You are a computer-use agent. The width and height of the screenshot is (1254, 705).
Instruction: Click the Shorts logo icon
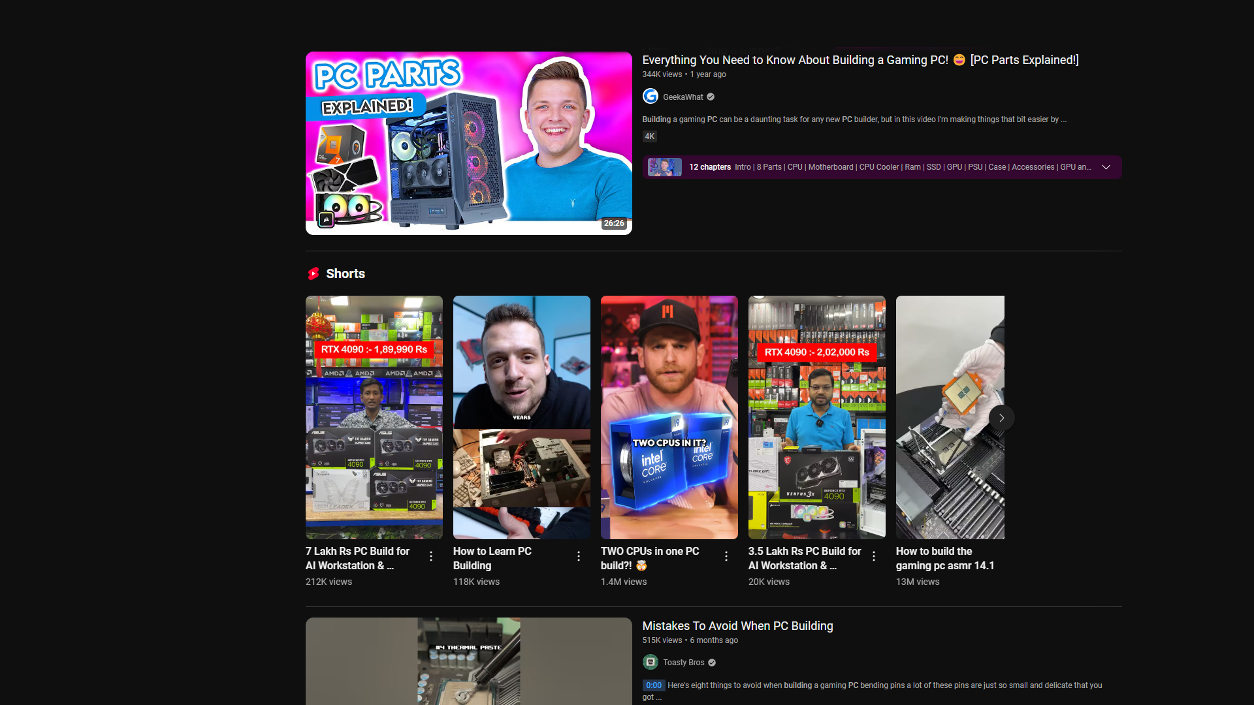pyautogui.click(x=313, y=274)
